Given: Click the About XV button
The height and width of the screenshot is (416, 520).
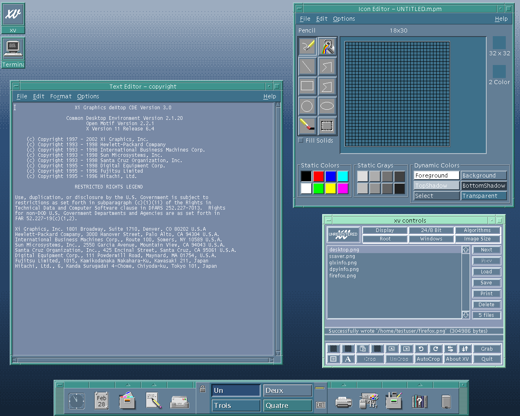Looking at the screenshot, I should click(x=457, y=359).
